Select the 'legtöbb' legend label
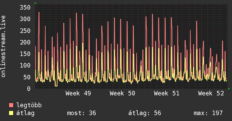Screen dimensions: 232x121 point(29,105)
